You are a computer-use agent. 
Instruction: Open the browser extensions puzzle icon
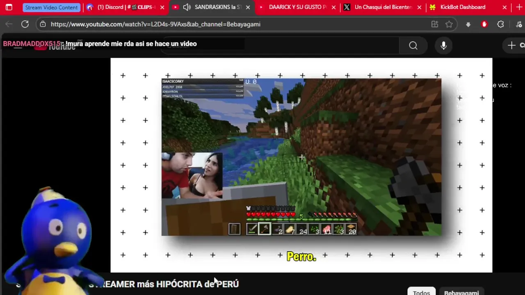click(x=500, y=24)
